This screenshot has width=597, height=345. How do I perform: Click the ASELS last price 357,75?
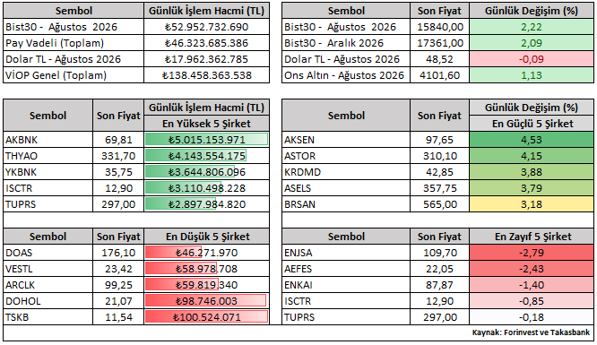440,188
